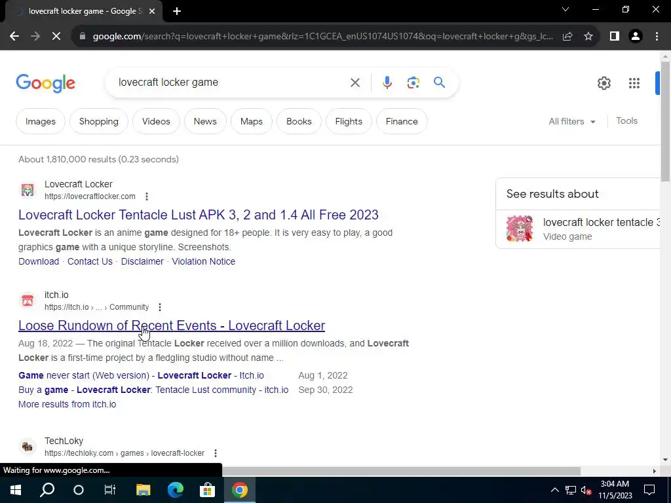Switch to the Images filter
Screen dimensions: 671x503
coord(41,121)
